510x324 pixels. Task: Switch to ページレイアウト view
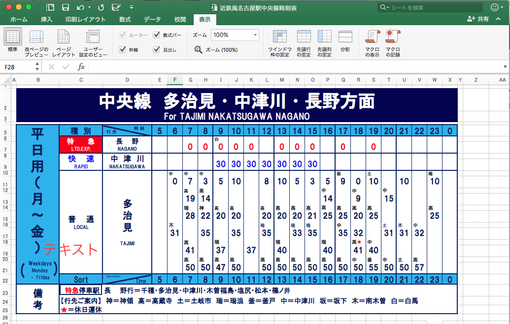[x=64, y=37]
